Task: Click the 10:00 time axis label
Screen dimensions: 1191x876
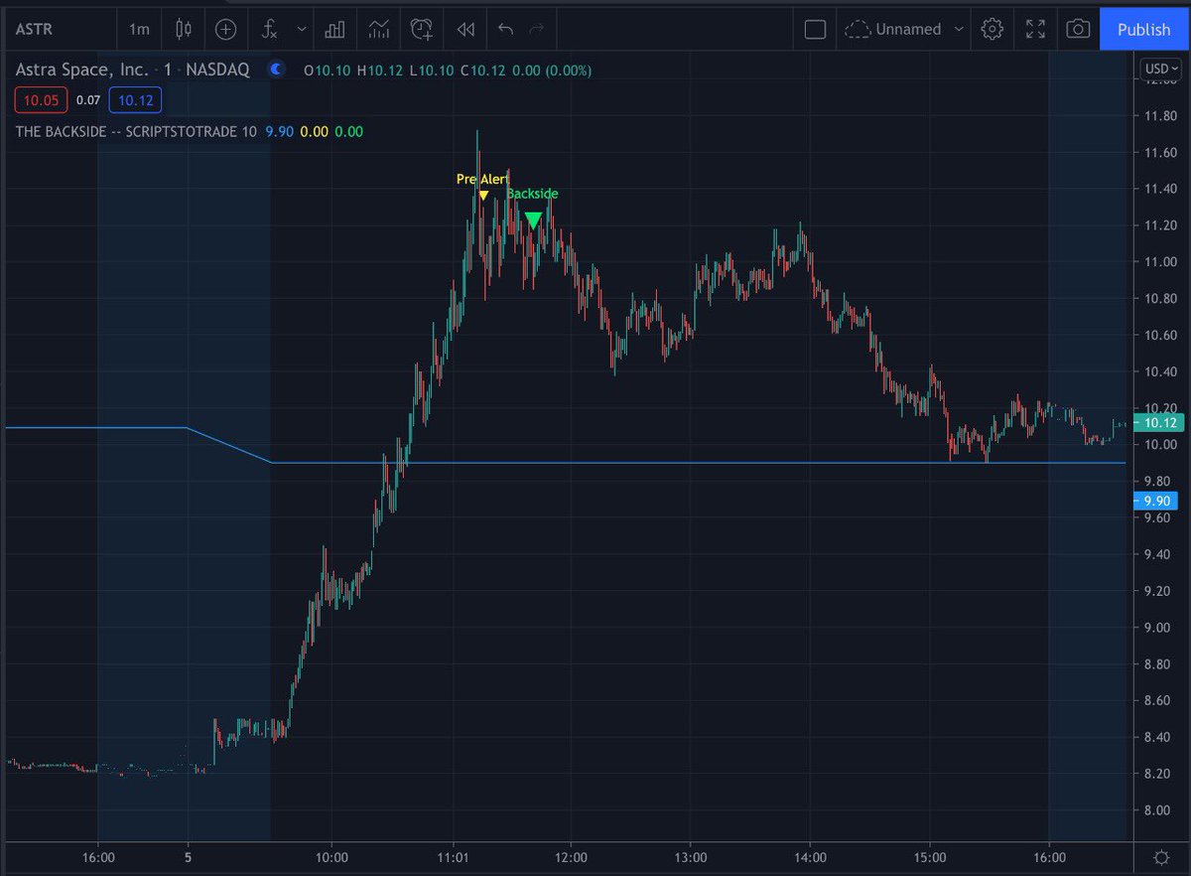Action: 331,857
